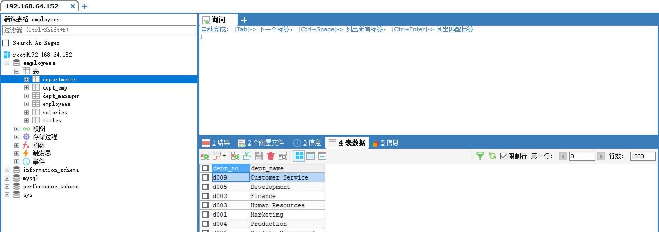Image resolution: width=659 pixels, height=232 pixels.
Task: Click the root@192.168.64.152 connection icon
Action: [x=7, y=55]
